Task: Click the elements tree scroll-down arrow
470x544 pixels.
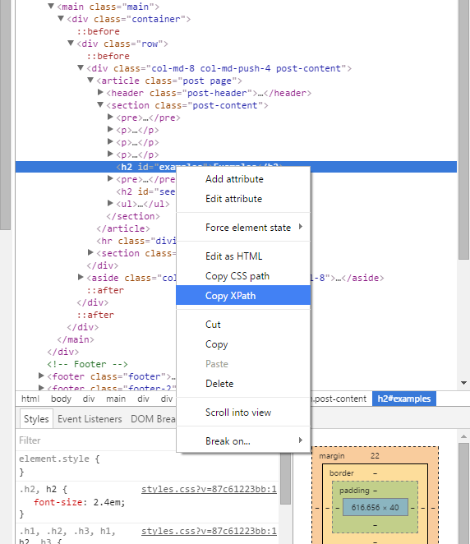Action: (x=463, y=383)
